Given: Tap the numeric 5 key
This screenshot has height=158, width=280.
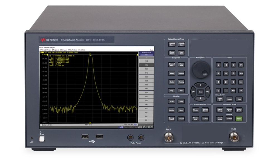Looking at the screenshot, I should [226, 73].
